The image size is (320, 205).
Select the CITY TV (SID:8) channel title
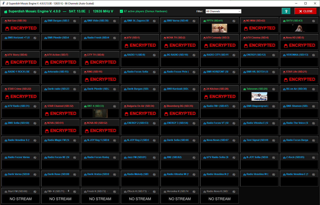[x=95, y=55]
